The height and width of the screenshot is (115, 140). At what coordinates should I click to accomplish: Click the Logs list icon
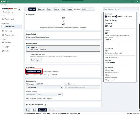3,47
